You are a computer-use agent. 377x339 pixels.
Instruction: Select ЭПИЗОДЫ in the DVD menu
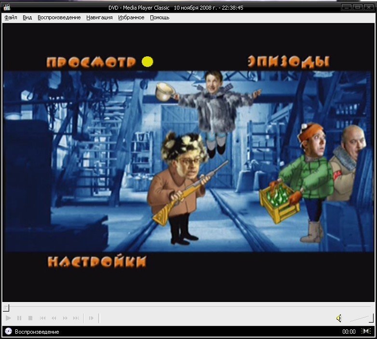pos(288,62)
